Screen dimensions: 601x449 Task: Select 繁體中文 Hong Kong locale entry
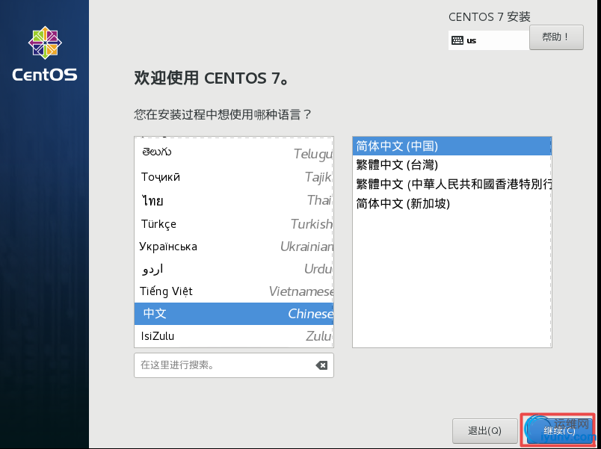452,185
